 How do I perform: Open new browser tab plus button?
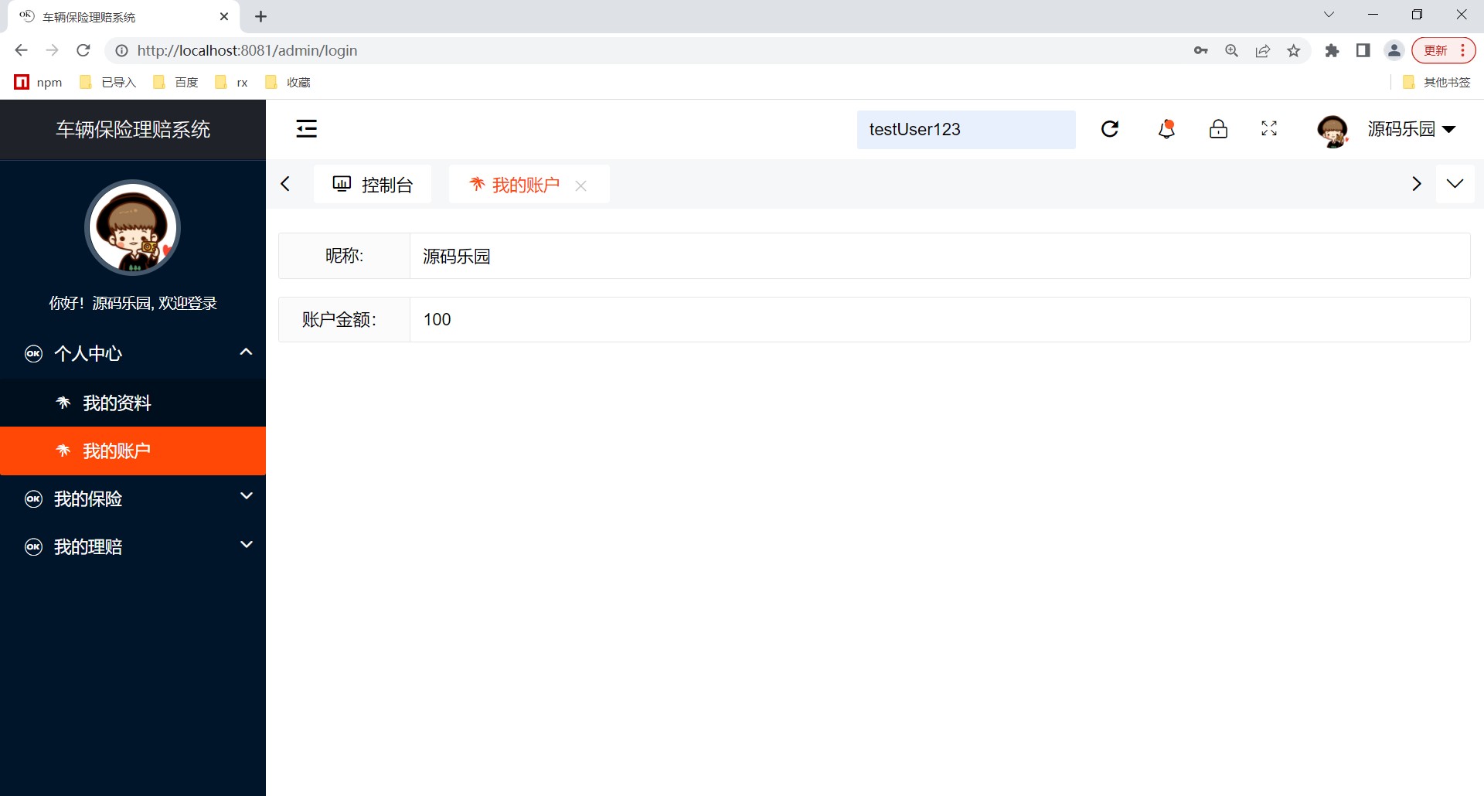(260, 16)
